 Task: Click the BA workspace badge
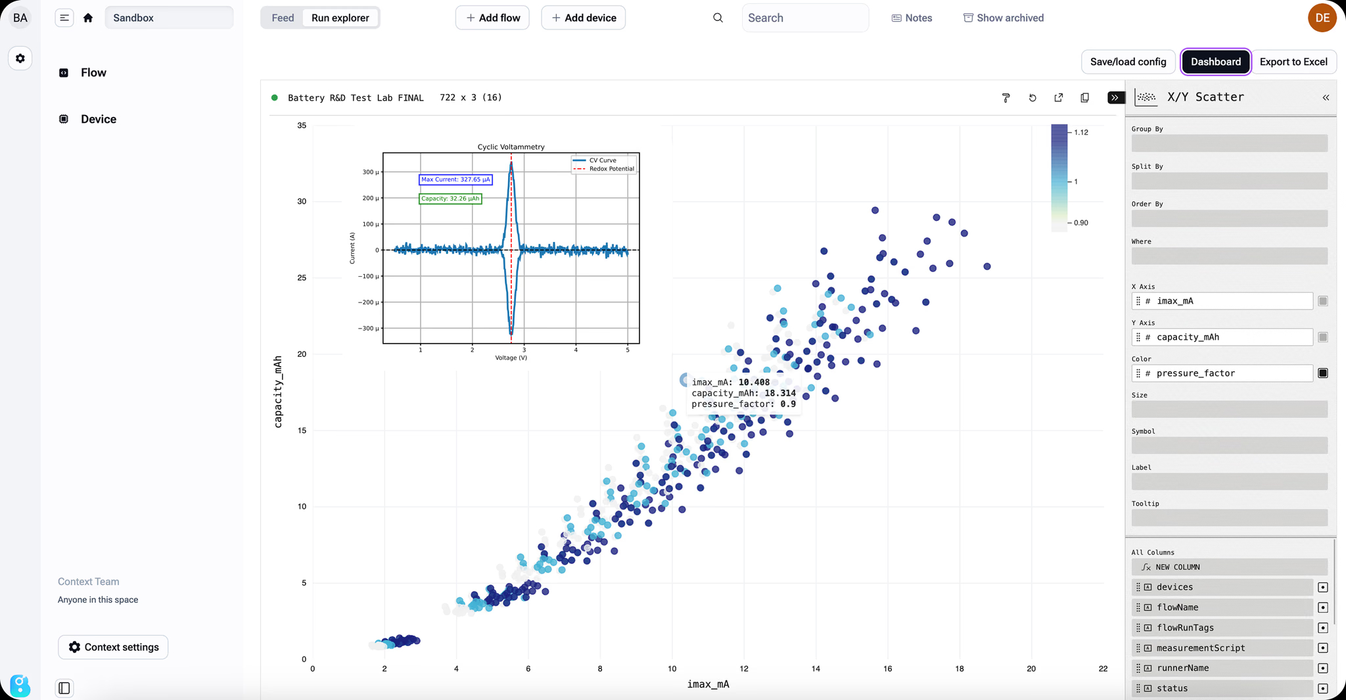click(20, 18)
